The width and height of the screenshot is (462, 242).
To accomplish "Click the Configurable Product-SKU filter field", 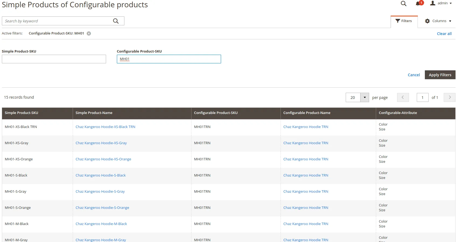I will [x=169, y=59].
